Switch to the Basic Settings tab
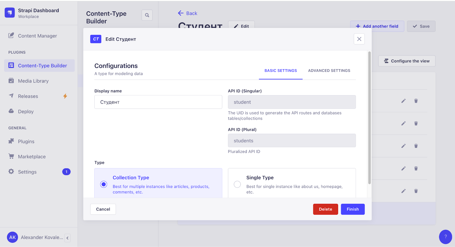The width and height of the screenshot is (455, 247). tap(281, 70)
